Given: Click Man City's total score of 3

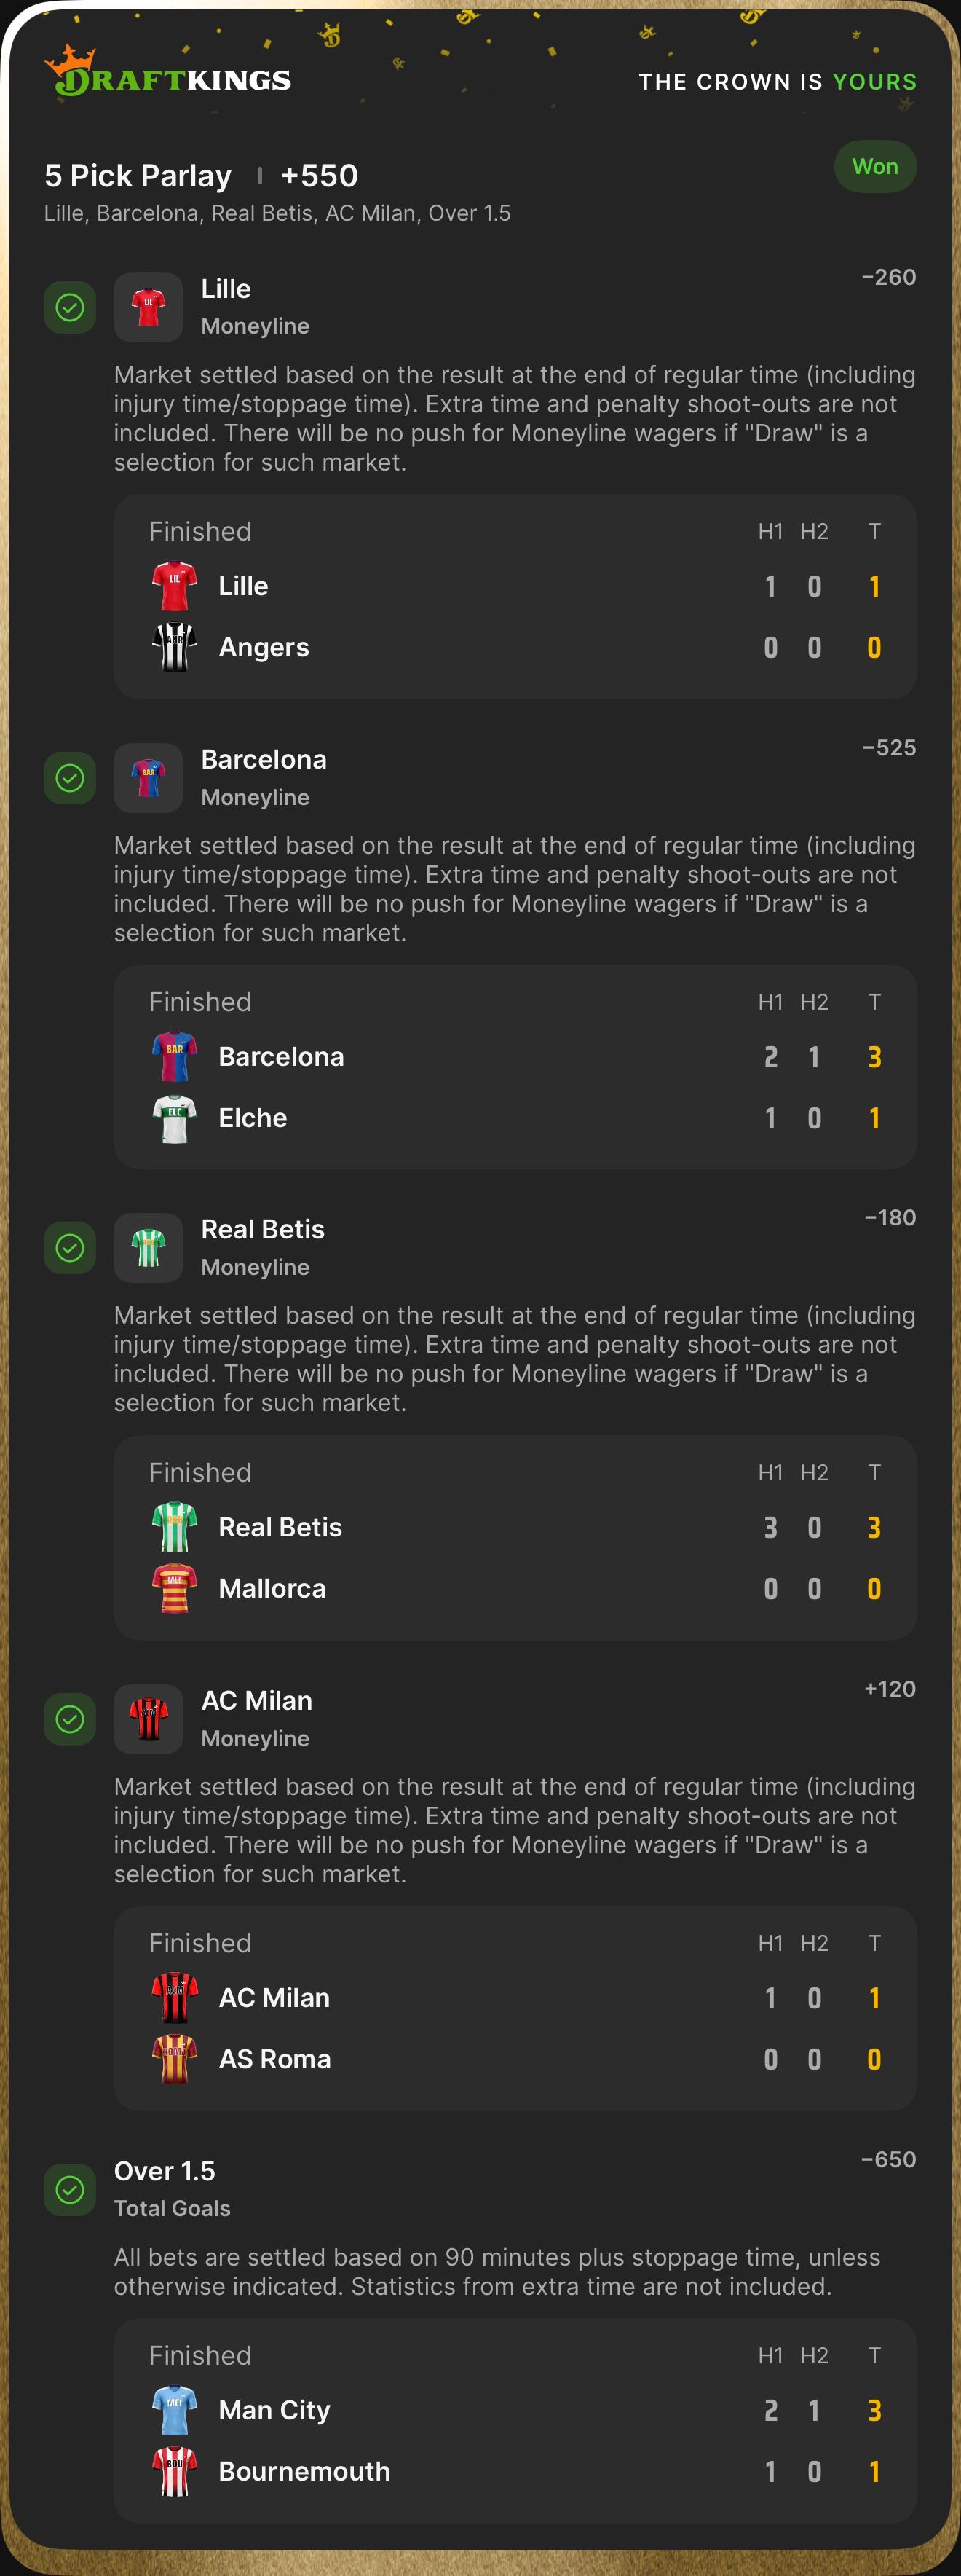Looking at the screenshot, I should point(874,2410).
